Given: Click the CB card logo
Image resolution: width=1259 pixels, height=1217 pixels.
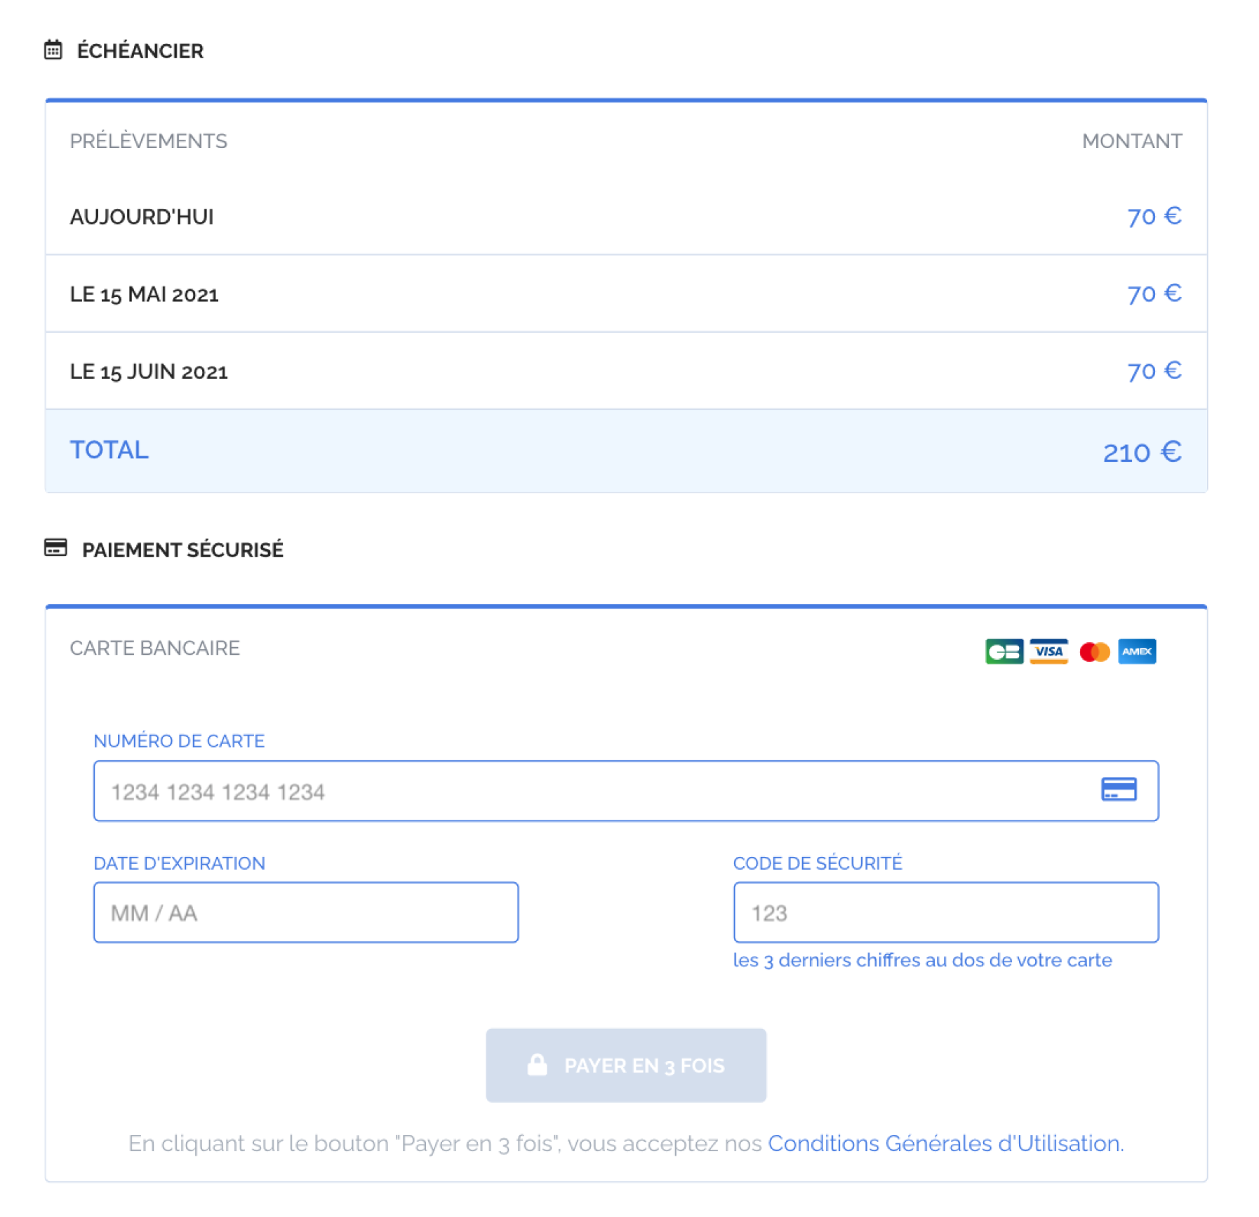Looking at the screenshot, I should 1004,651.
